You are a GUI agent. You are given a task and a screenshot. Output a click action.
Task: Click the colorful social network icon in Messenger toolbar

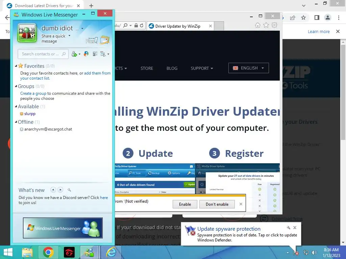point(86,54)
